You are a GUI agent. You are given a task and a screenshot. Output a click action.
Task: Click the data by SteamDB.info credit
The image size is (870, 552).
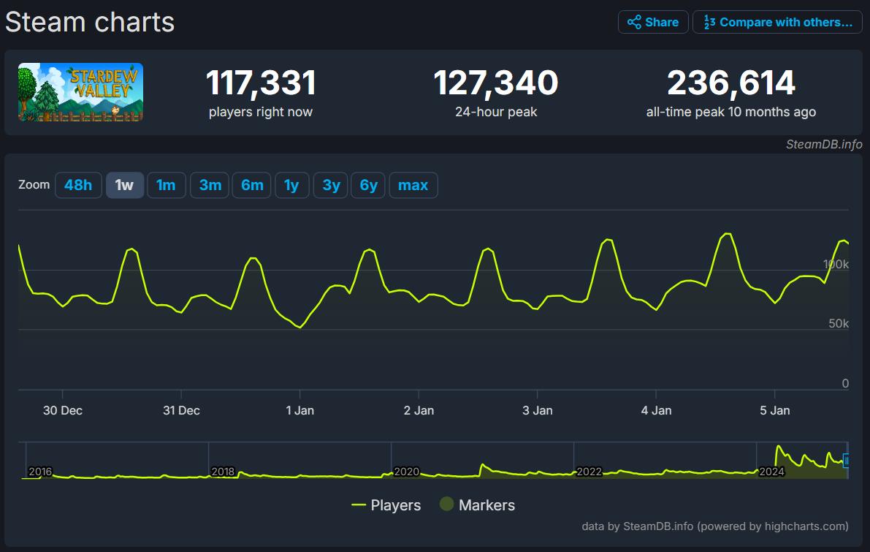point(714,526)
